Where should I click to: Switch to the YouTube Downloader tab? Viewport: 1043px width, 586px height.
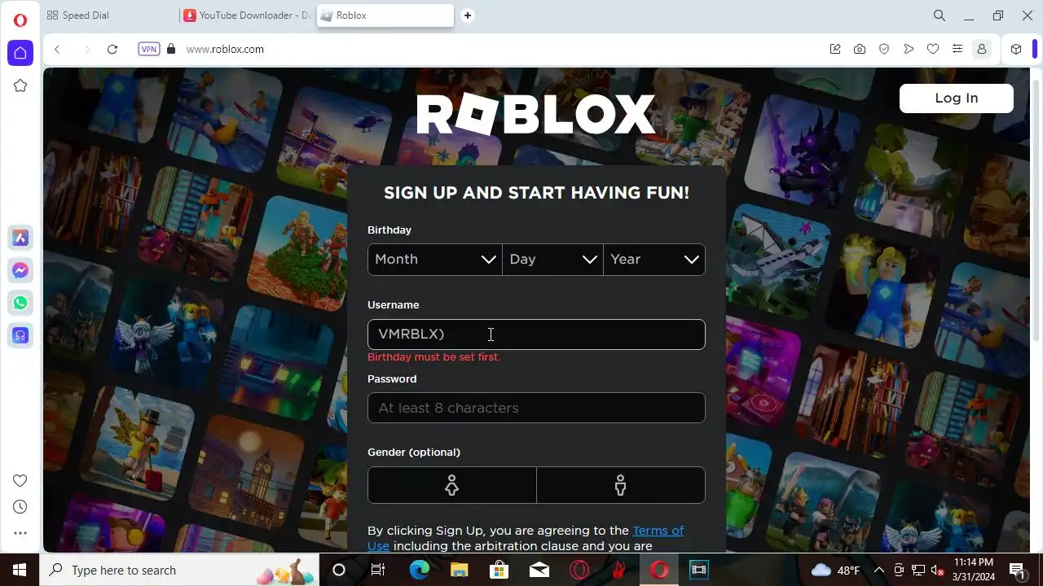[248, 15]
